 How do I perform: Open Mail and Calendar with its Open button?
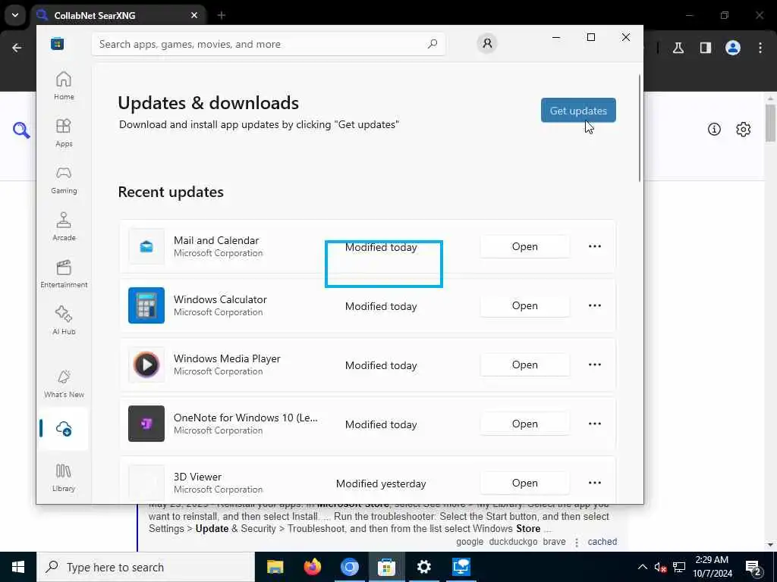point(525,246)
